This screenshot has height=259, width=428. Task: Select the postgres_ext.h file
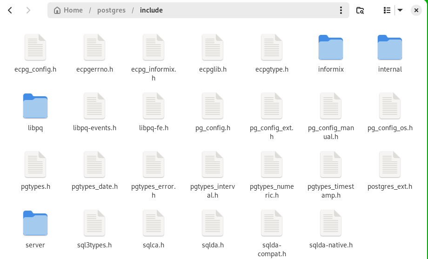pyautogui.click(x=390, y=165)
